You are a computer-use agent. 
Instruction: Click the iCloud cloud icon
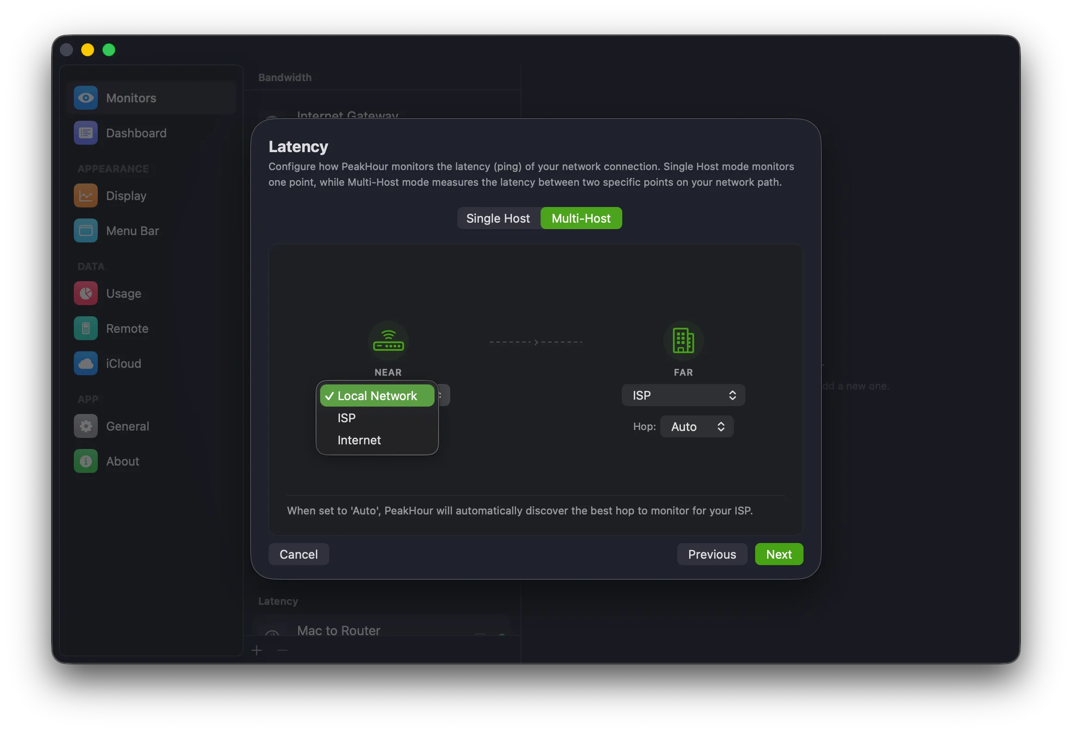86,363
